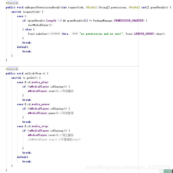The width and height of the screenshot is (173, 173).
Task: Click the PackageManager class reference
Action: coord(103,21)
